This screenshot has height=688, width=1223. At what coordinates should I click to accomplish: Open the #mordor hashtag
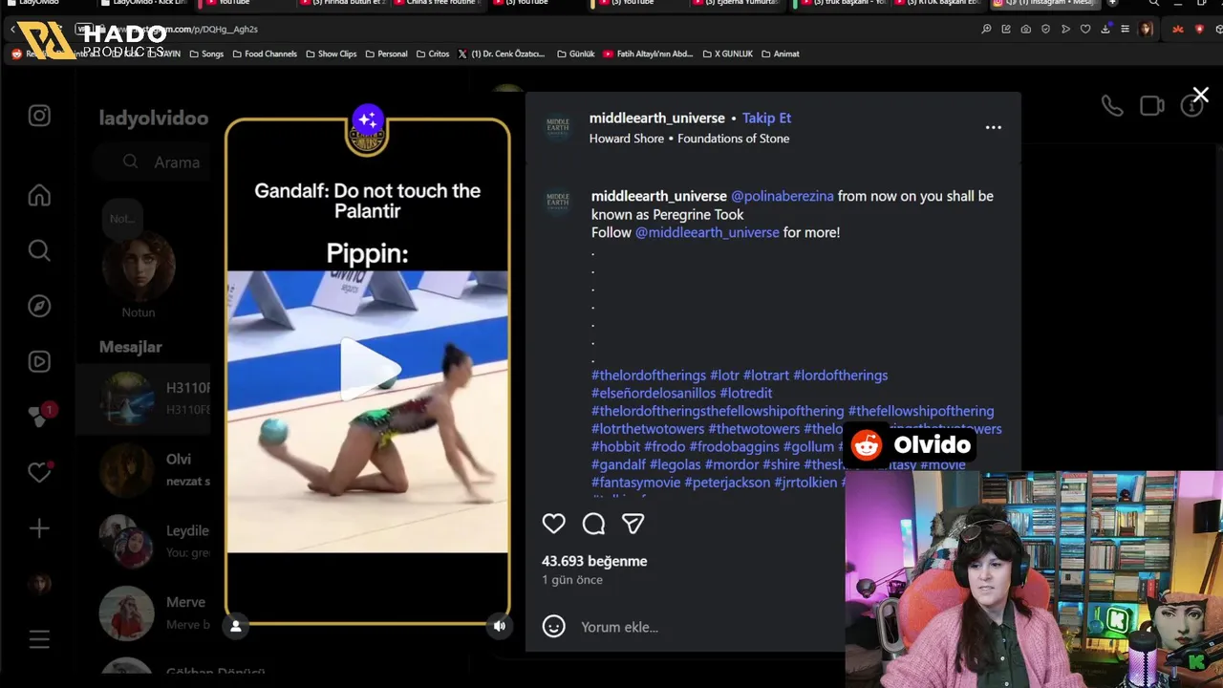[732, 465]
